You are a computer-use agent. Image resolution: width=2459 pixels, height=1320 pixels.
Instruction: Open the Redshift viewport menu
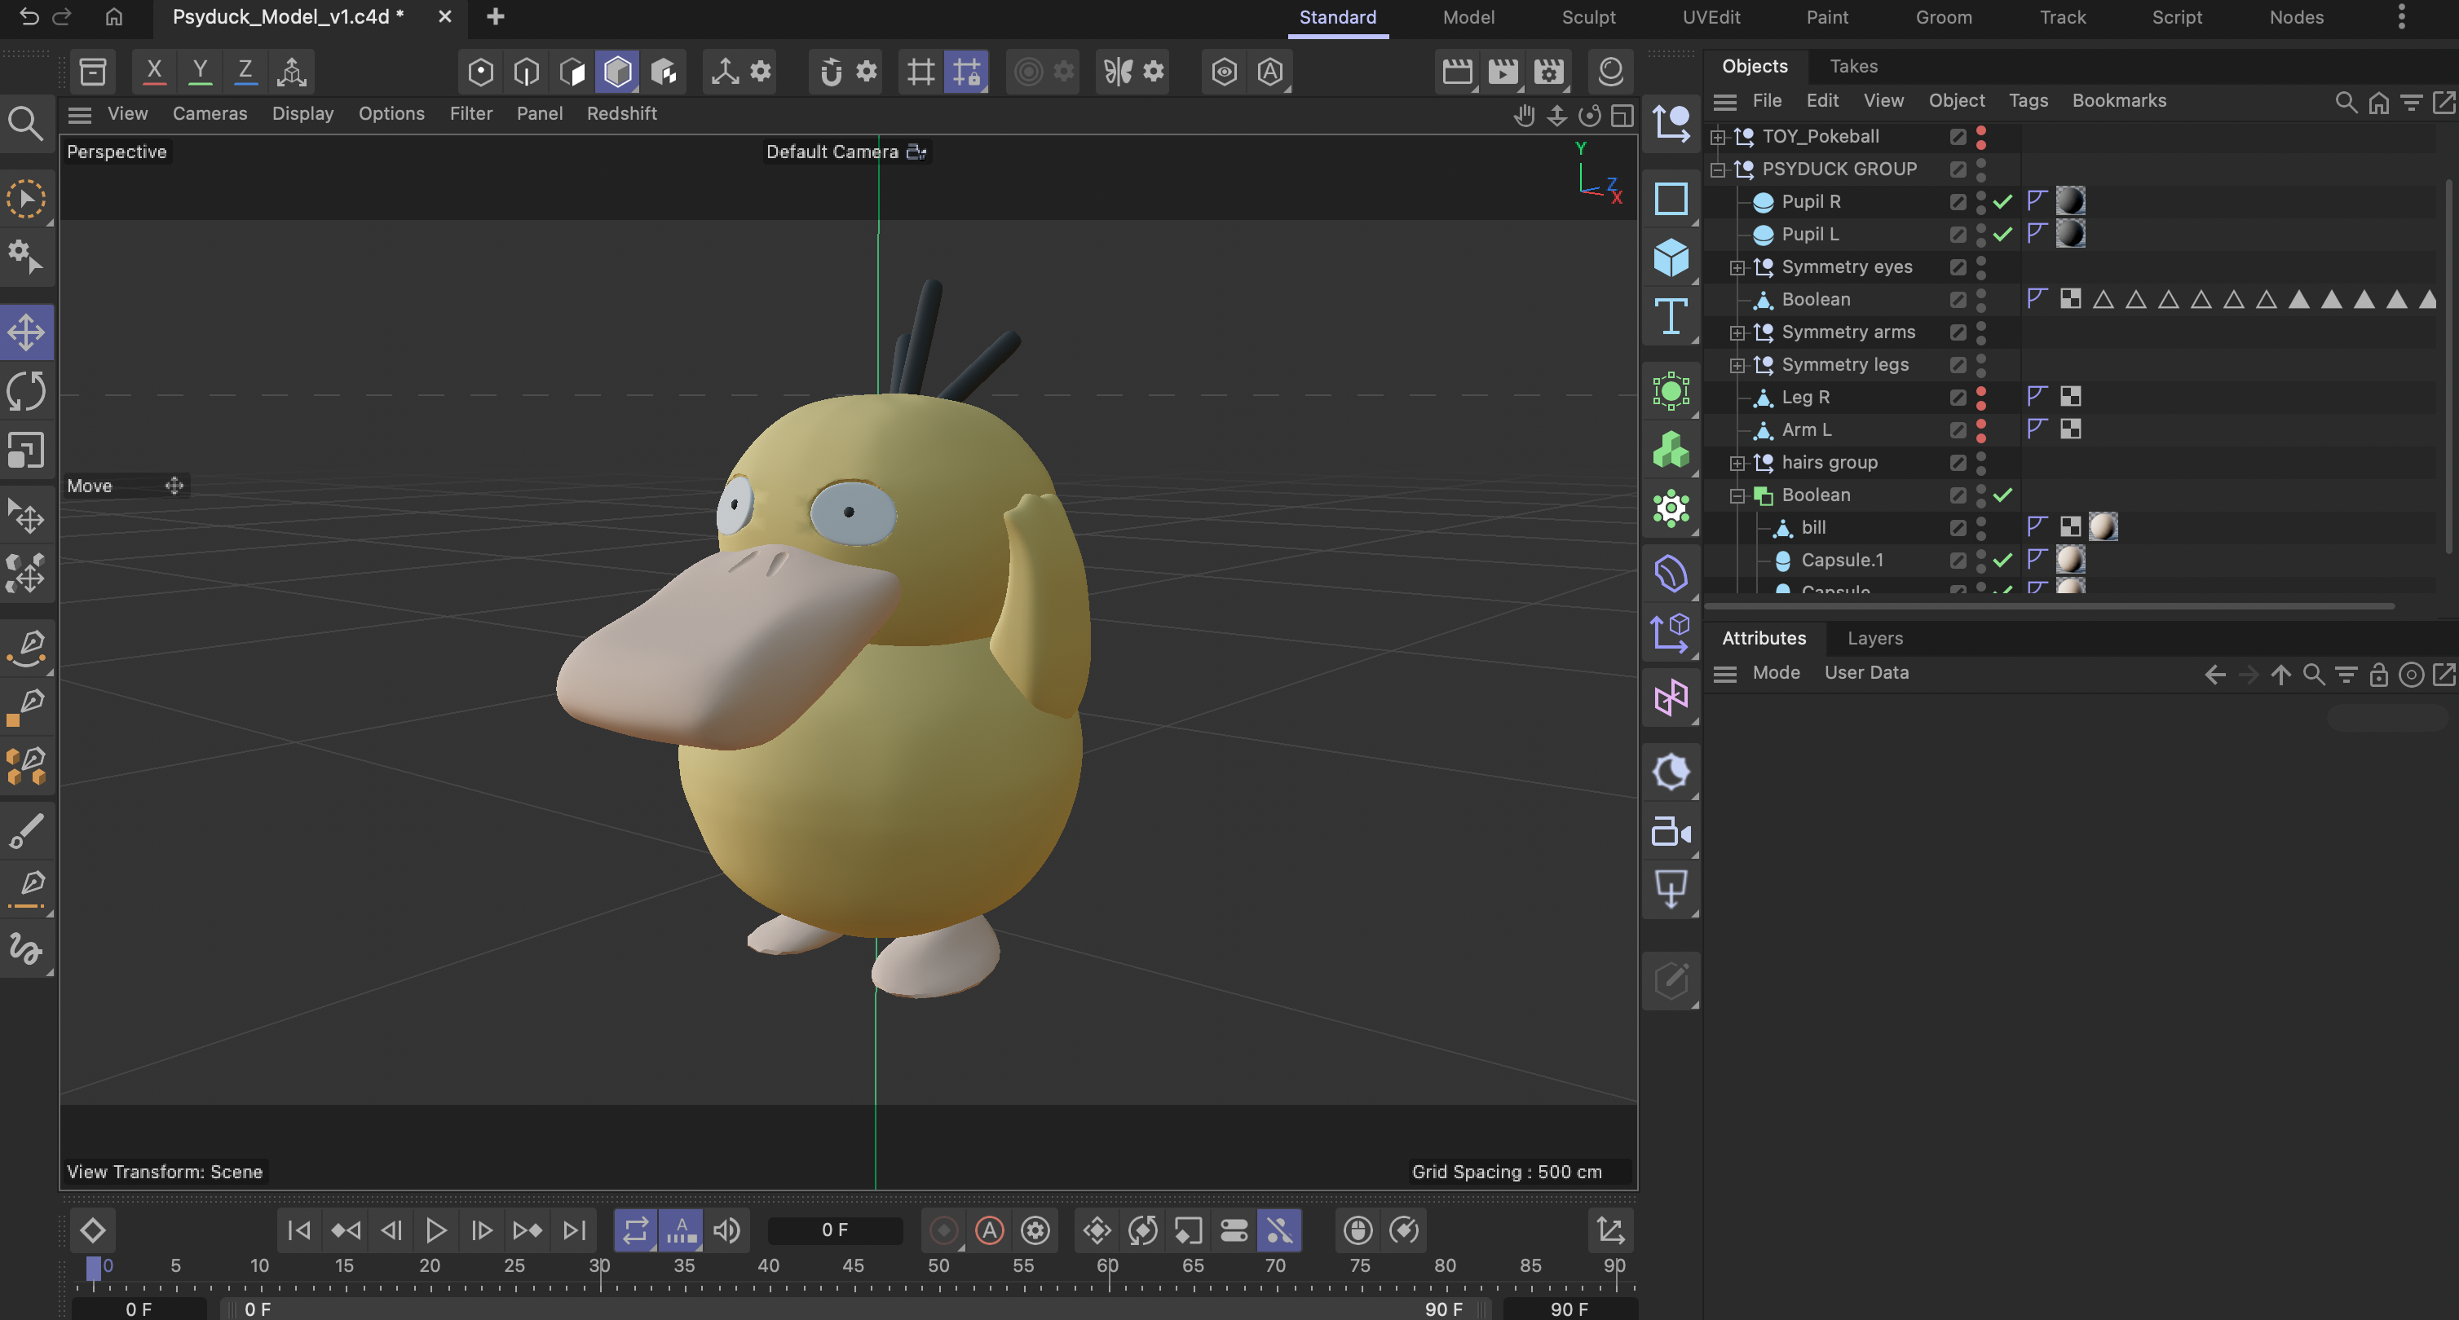click(x=621, y=113)
